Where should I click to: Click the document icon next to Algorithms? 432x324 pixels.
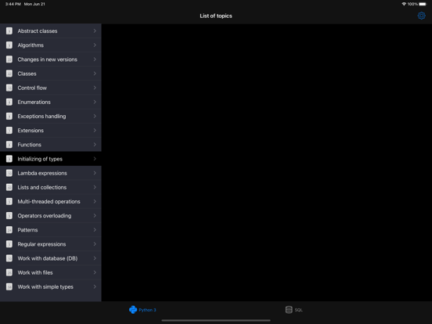[9, 45]
